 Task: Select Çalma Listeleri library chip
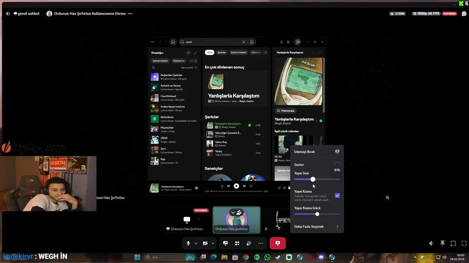pos(160,61)
